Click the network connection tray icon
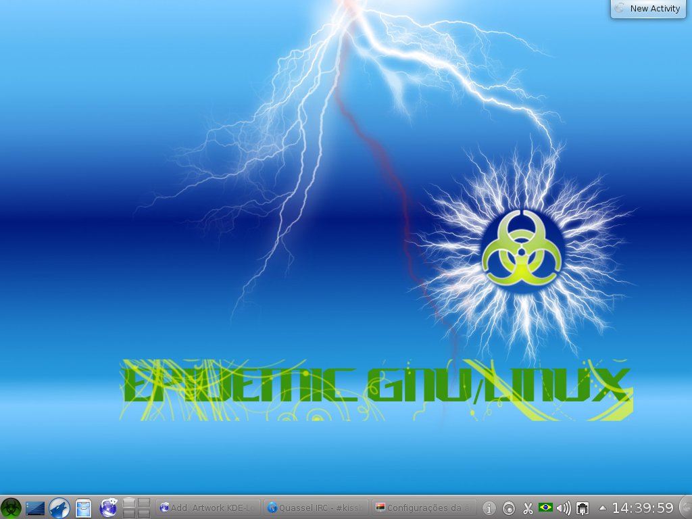The image size is (692, 519). click(583, 508)
